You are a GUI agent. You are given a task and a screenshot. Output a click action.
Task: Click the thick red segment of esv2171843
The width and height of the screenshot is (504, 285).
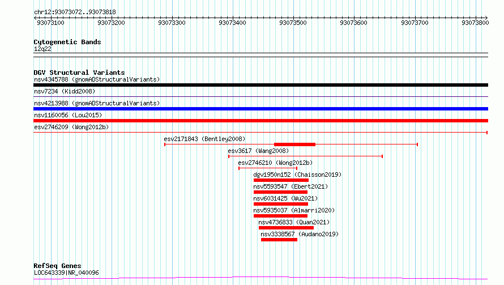pyautogui.click(x=294, y=144)
